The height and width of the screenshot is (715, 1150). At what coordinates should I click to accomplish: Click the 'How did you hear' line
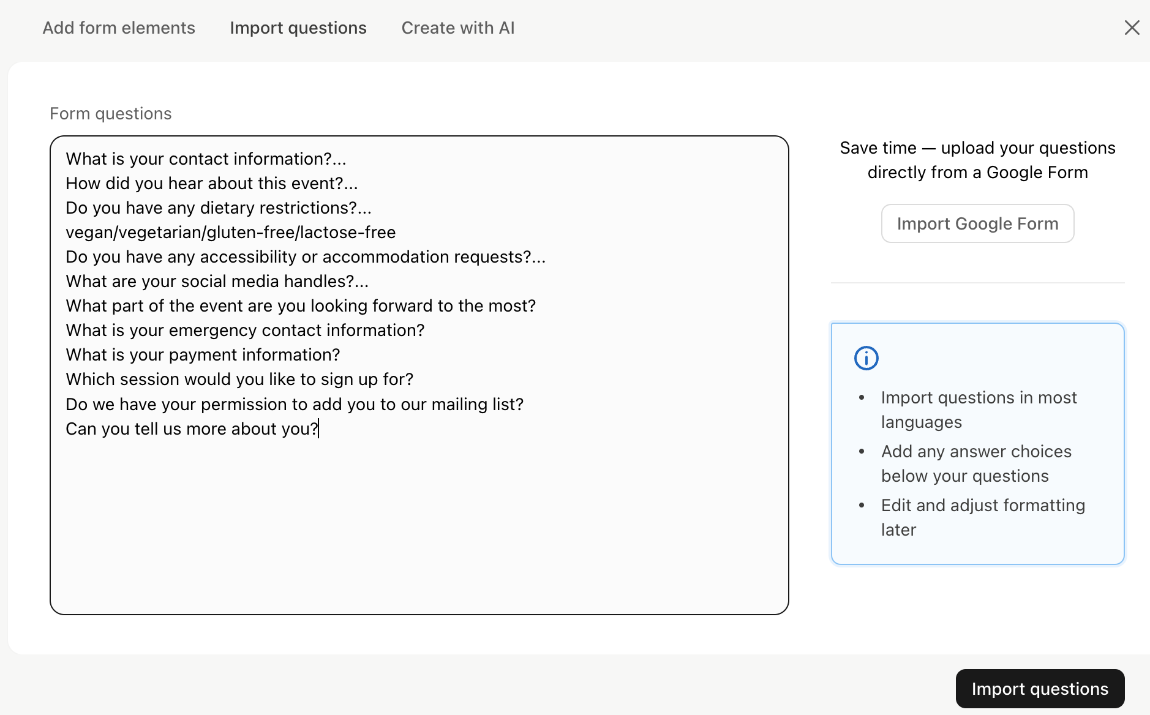[211, 184]
